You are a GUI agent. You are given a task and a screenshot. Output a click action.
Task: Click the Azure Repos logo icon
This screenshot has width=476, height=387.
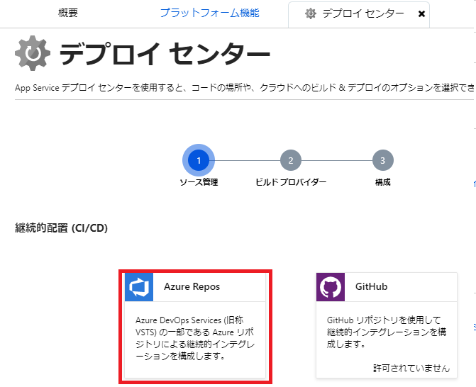click(139, 287)
